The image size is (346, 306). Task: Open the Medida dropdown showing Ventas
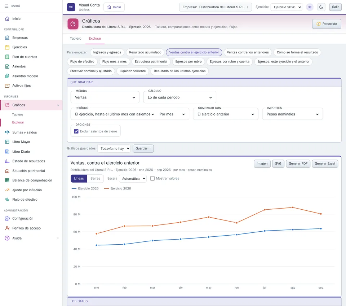(x=105, y=97)
